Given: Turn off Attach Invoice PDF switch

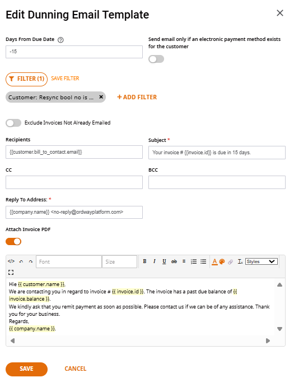Looking at the screenshot, I should pos(13,241).
